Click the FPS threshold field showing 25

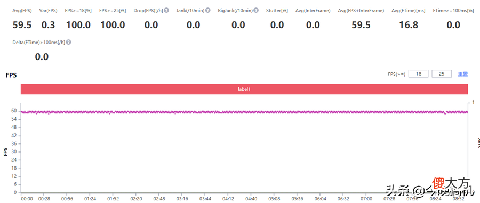pyautogui.click(x=442, y=74)
